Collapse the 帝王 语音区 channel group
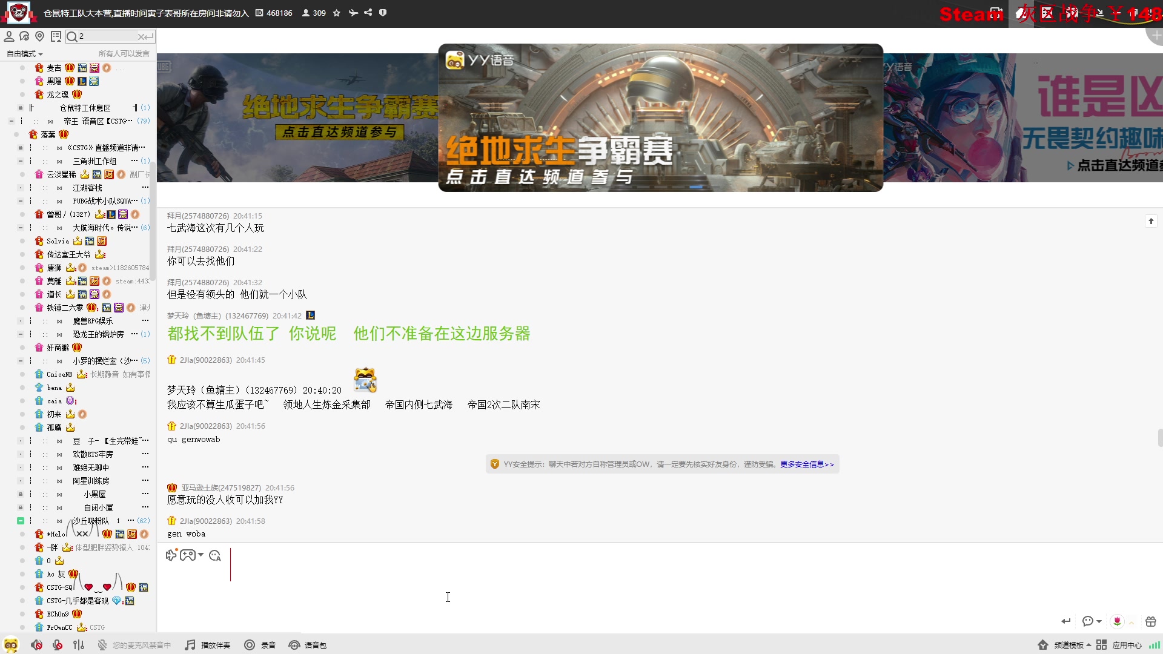The image size is (1163, 654). click(12, 121)
